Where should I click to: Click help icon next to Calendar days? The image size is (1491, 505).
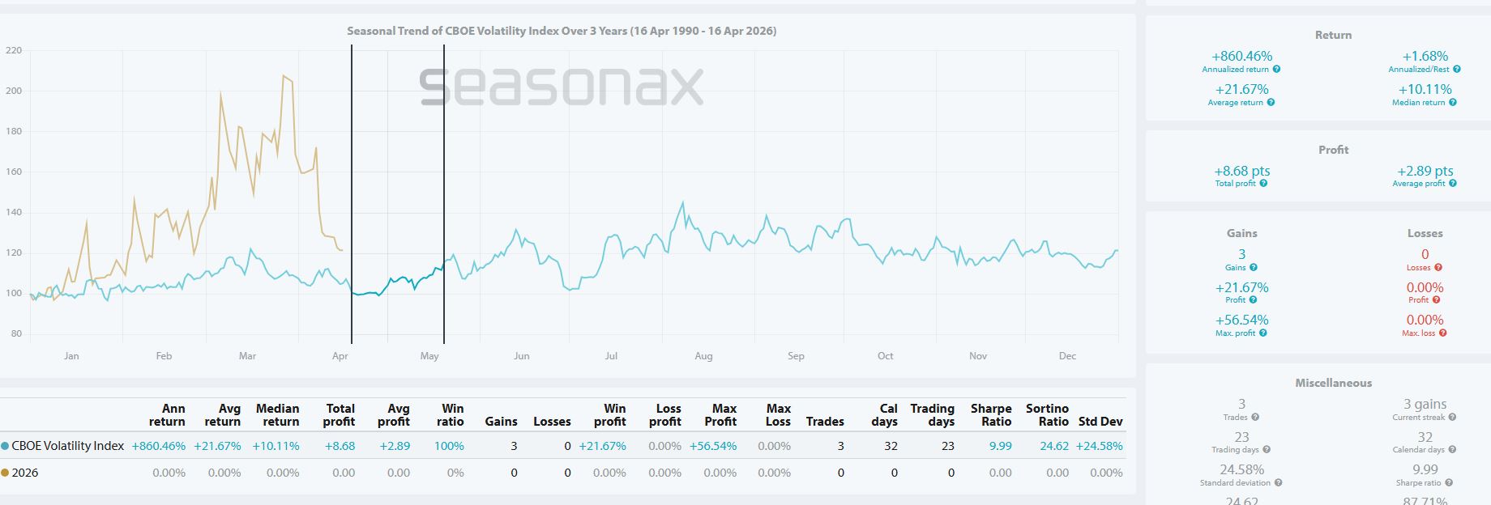click(x=1452, y=450)
